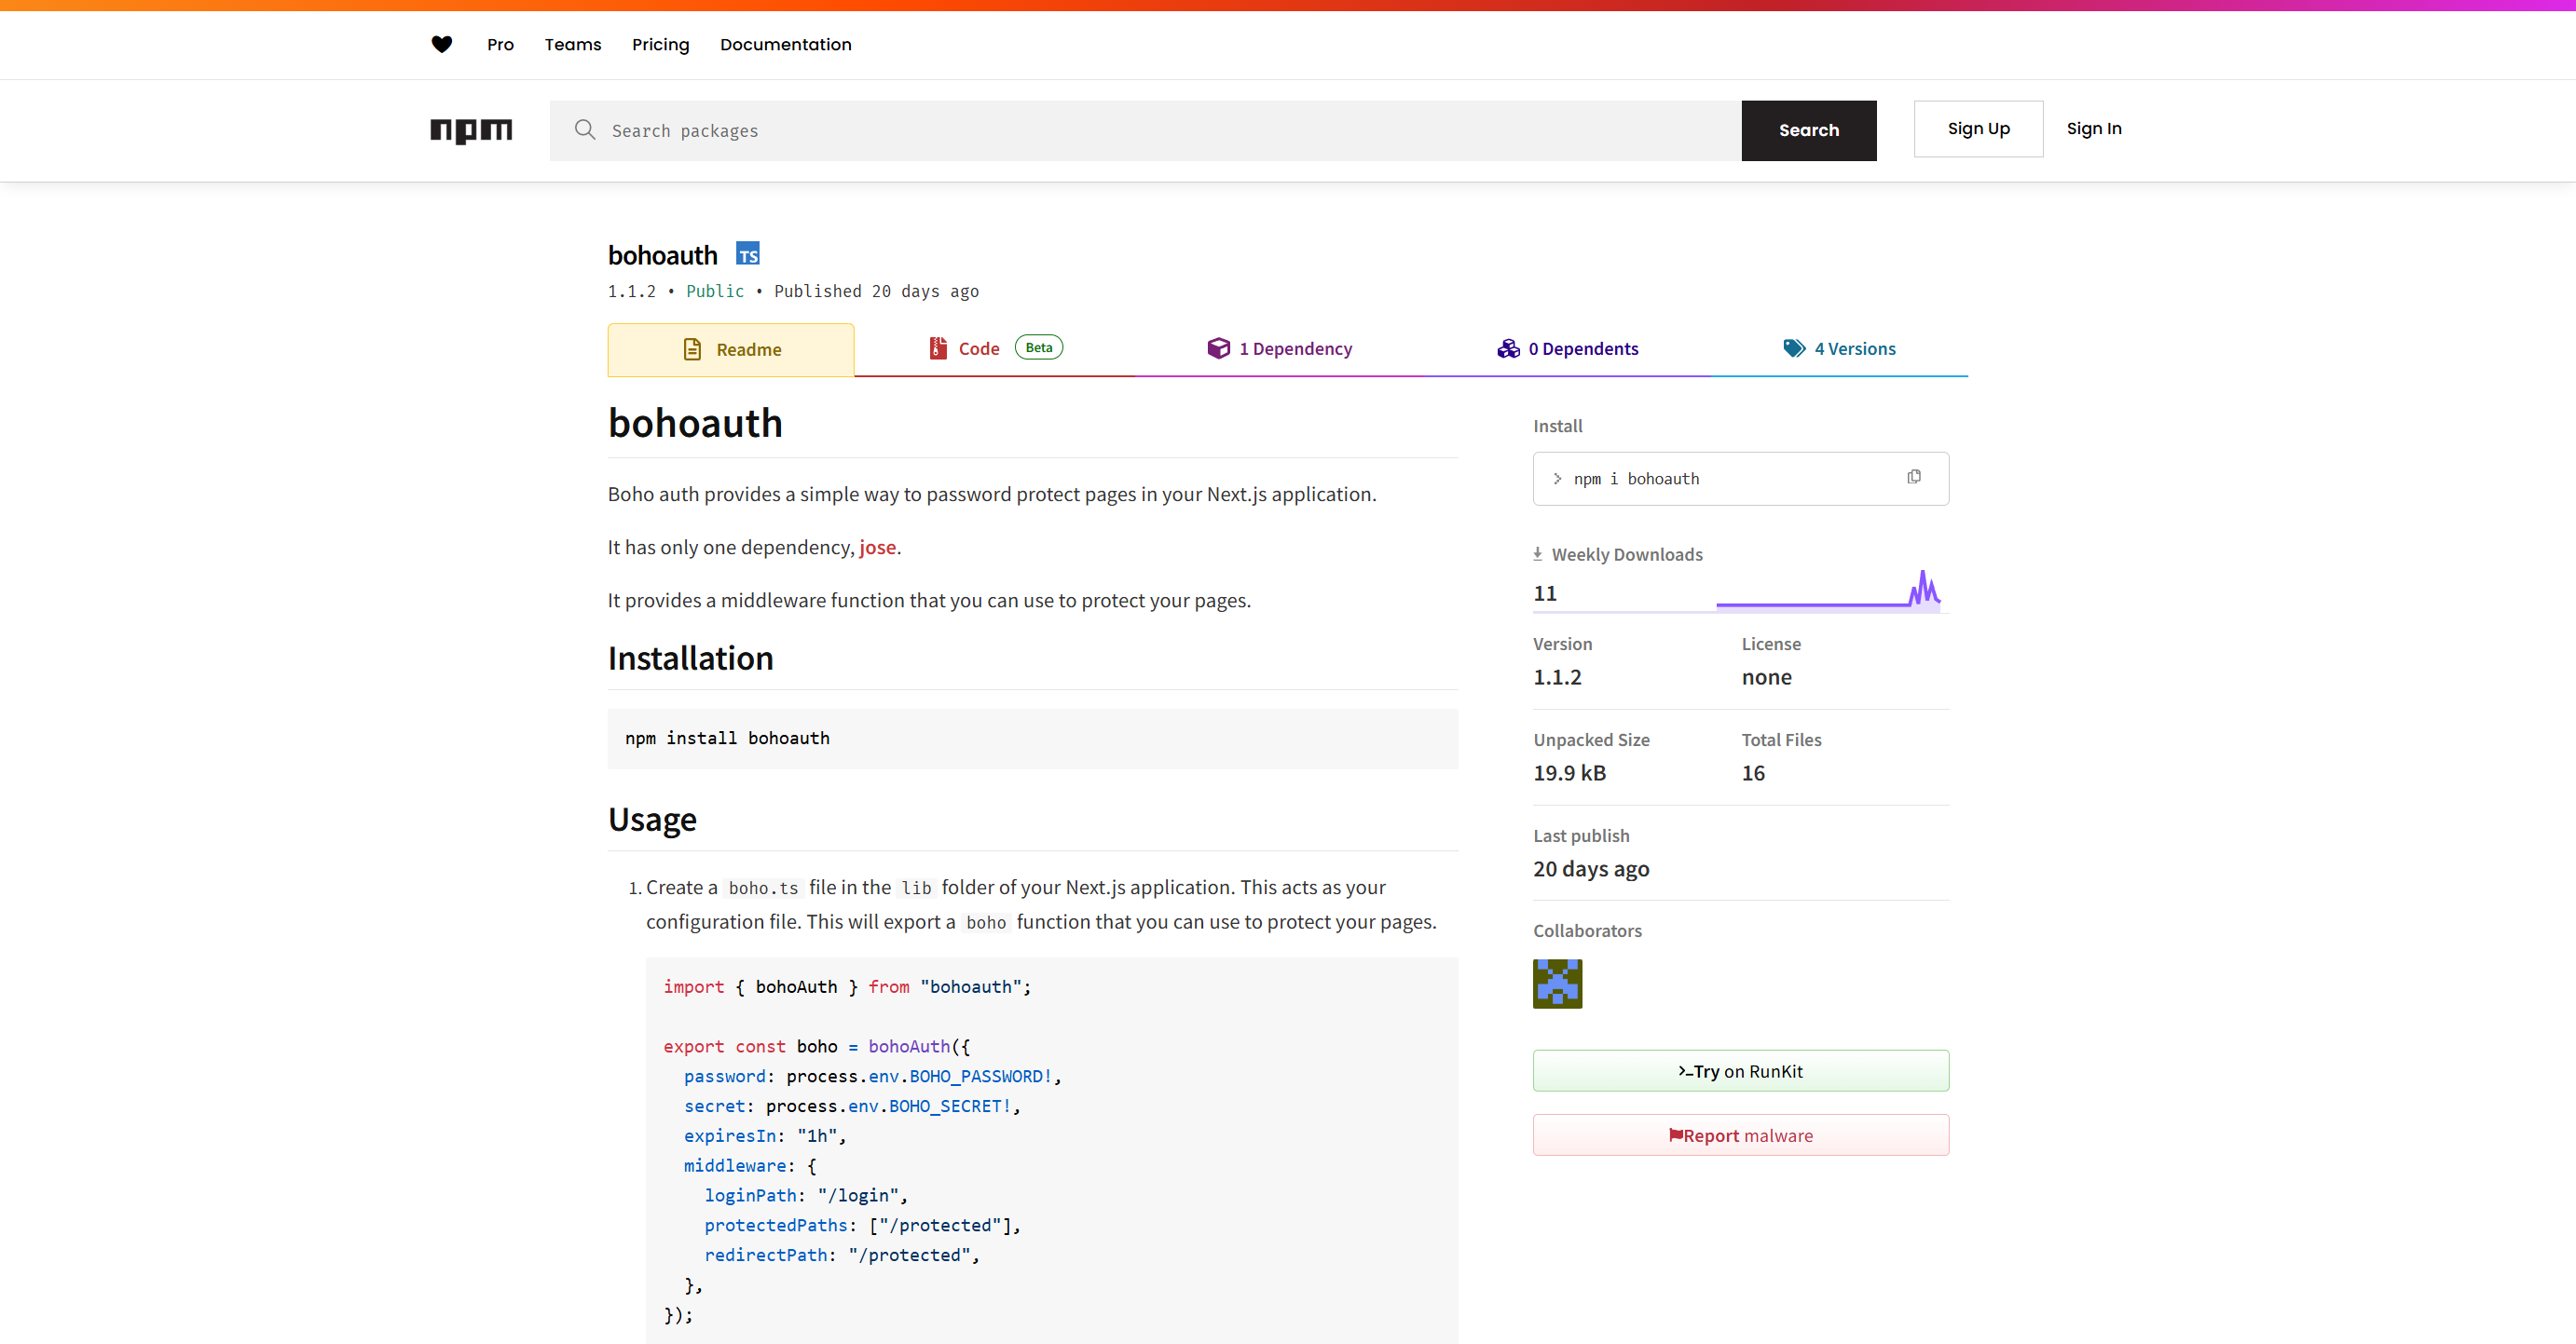Click the Code file icon

937,347
